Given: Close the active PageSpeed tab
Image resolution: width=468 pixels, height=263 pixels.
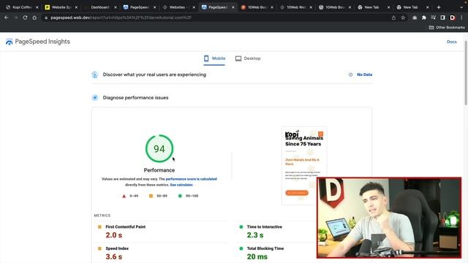Looking at the screenshot, I should pyautogui.click(x=233, y=7).
